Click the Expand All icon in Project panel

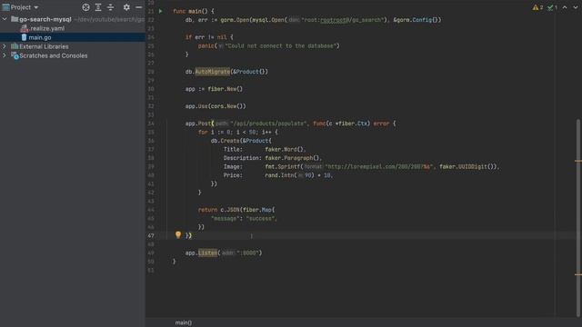pyautogui.click(x=98, y=7)
